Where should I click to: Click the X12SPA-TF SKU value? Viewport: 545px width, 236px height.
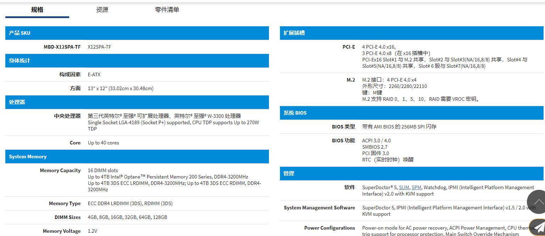99,47
